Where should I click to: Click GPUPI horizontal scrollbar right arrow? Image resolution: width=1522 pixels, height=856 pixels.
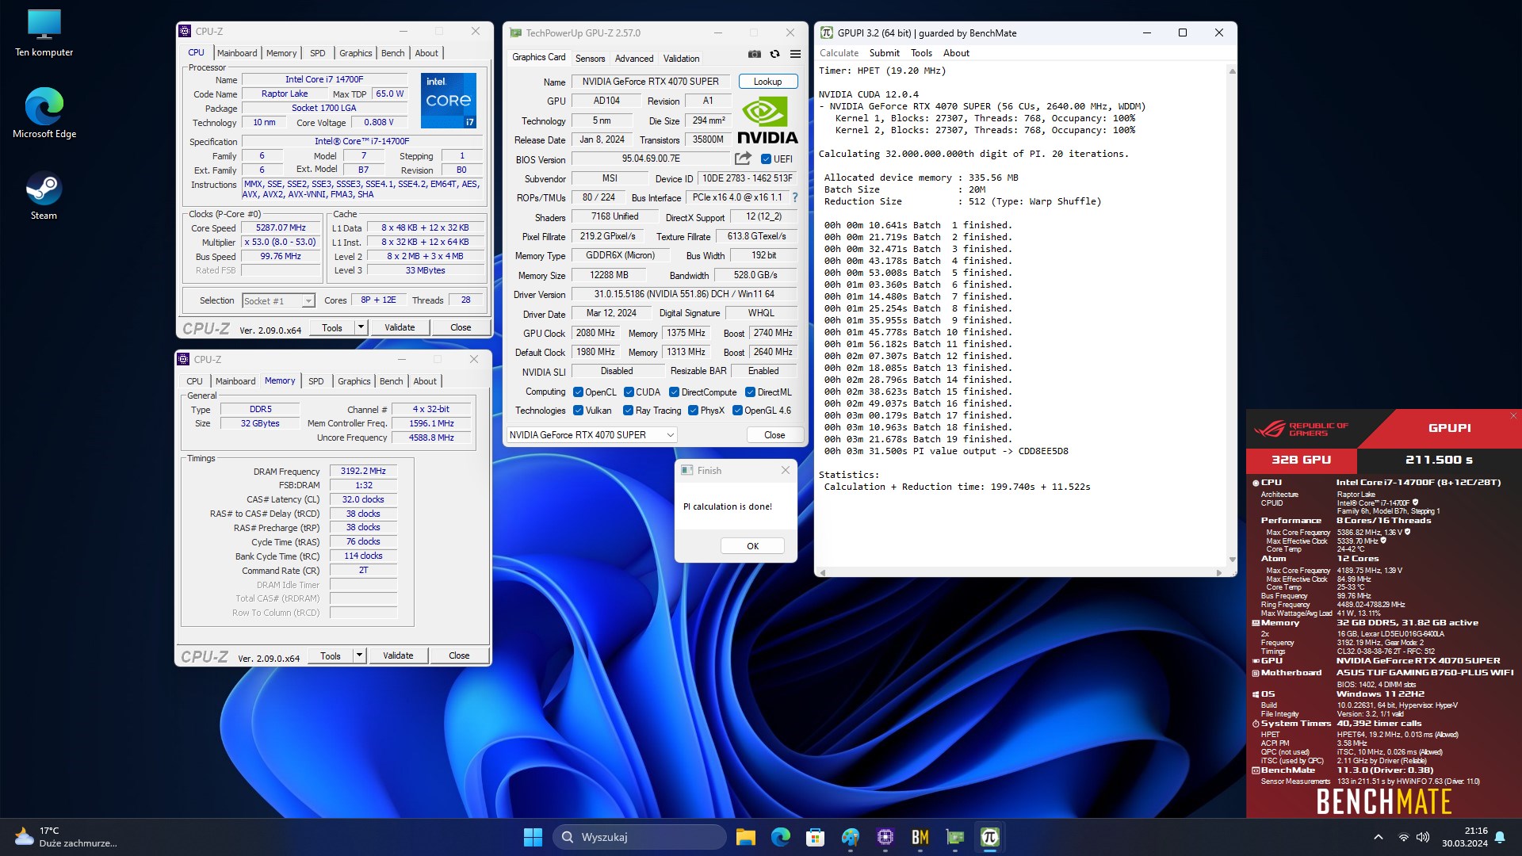coord(1219,572)
